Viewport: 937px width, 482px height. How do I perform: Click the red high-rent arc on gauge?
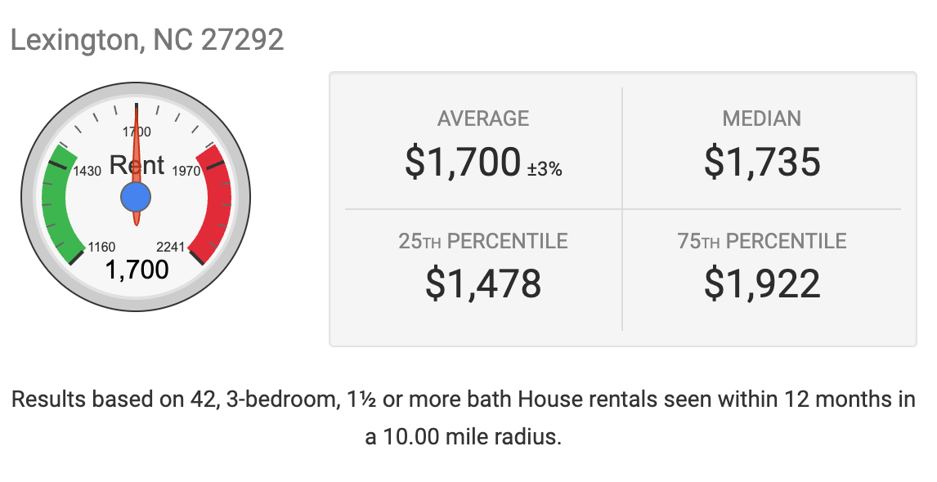tap(212, 203)
